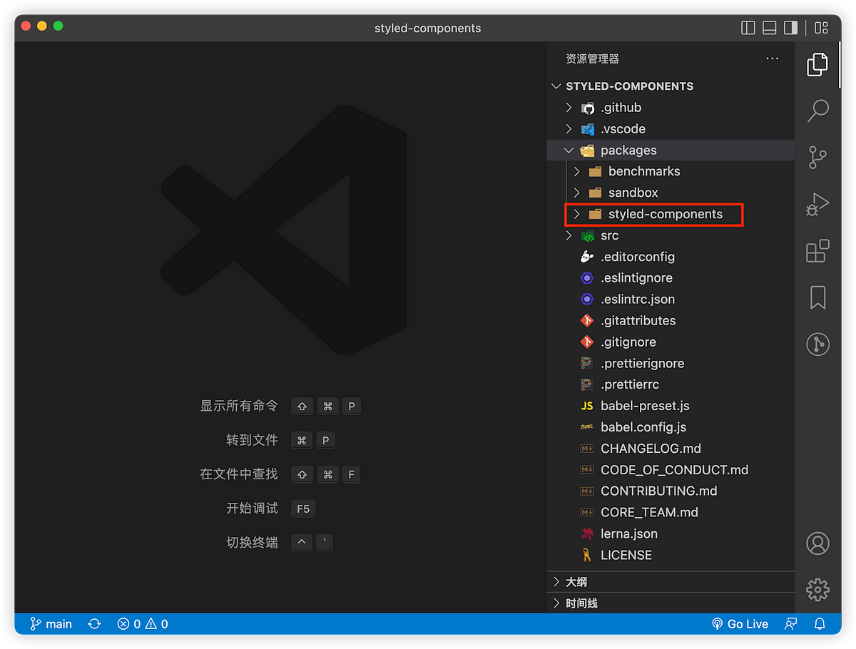Click the main branch indicator in status bar
The image size is (856, 649).
(51, 624)
